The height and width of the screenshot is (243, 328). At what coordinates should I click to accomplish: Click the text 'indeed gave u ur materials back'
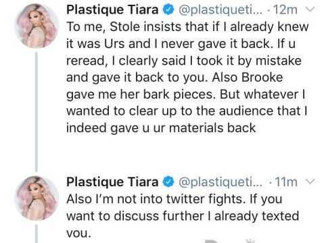coord(161,128)
